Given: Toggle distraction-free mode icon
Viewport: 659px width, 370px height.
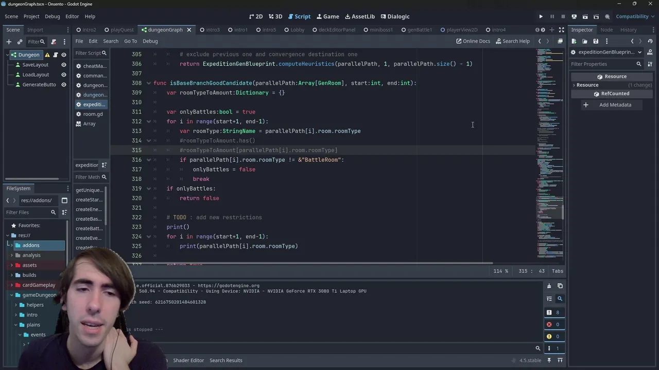Looking at the screenshot, I should tap(561, 30).
